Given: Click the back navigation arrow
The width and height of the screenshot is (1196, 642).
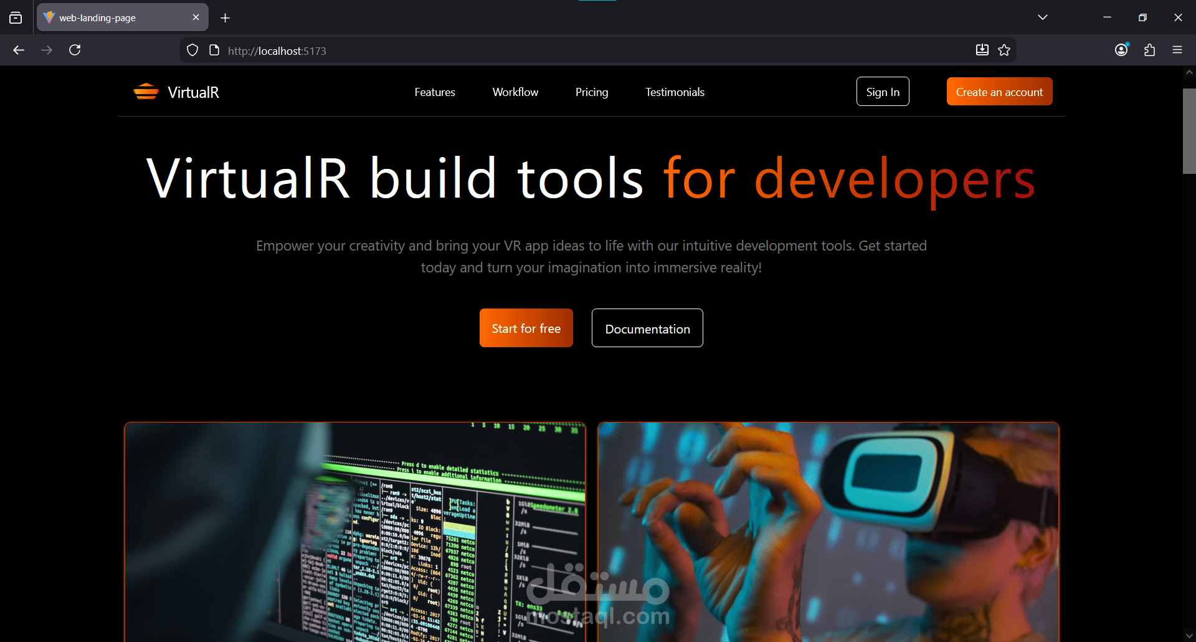Looking at the screenshot, I should [x=18, y=50].
